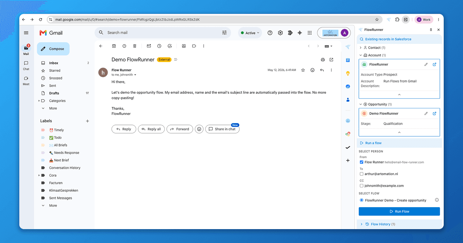Select FlowRunner Demo - Create opportunity radio
This screenshot has height=243, width=463.
[362, 200]
